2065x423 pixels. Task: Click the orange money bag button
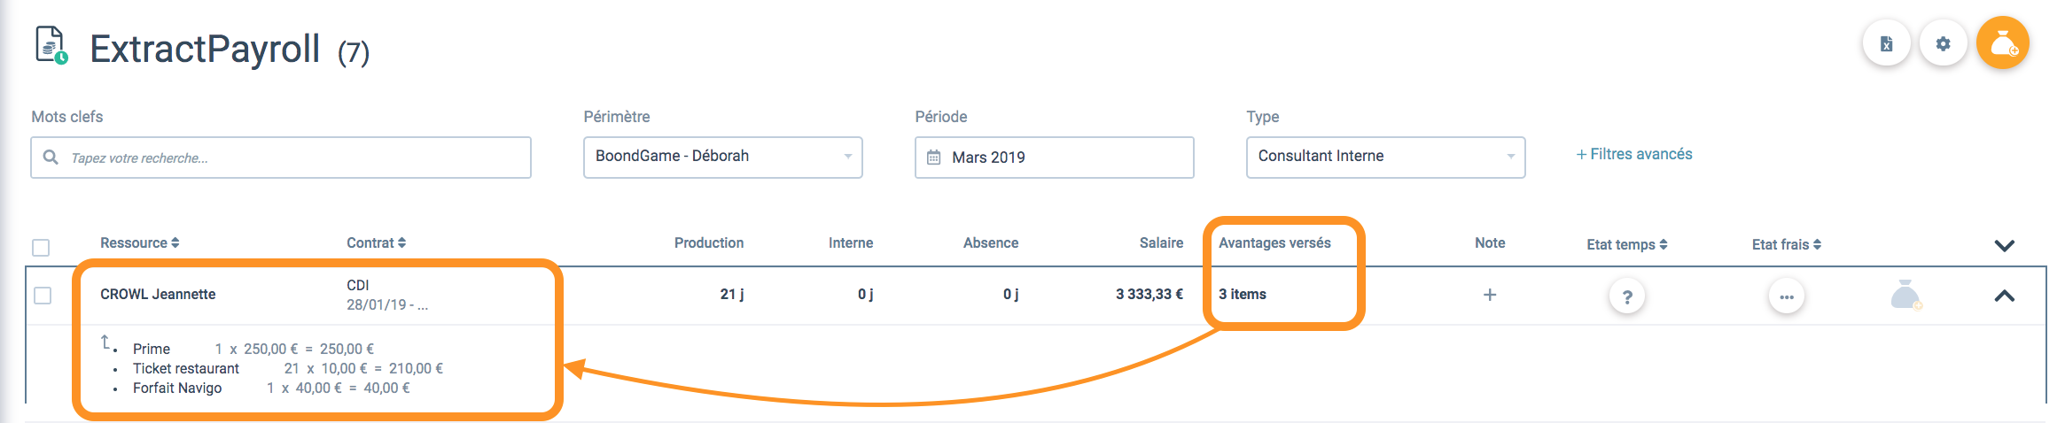tap(2003, 42)
